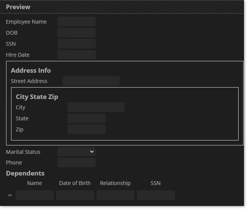Select the dependent Date of Birth cell
The width and height of the screenshot is (247, 209).
pyautogui.click(x=75, y=195)
